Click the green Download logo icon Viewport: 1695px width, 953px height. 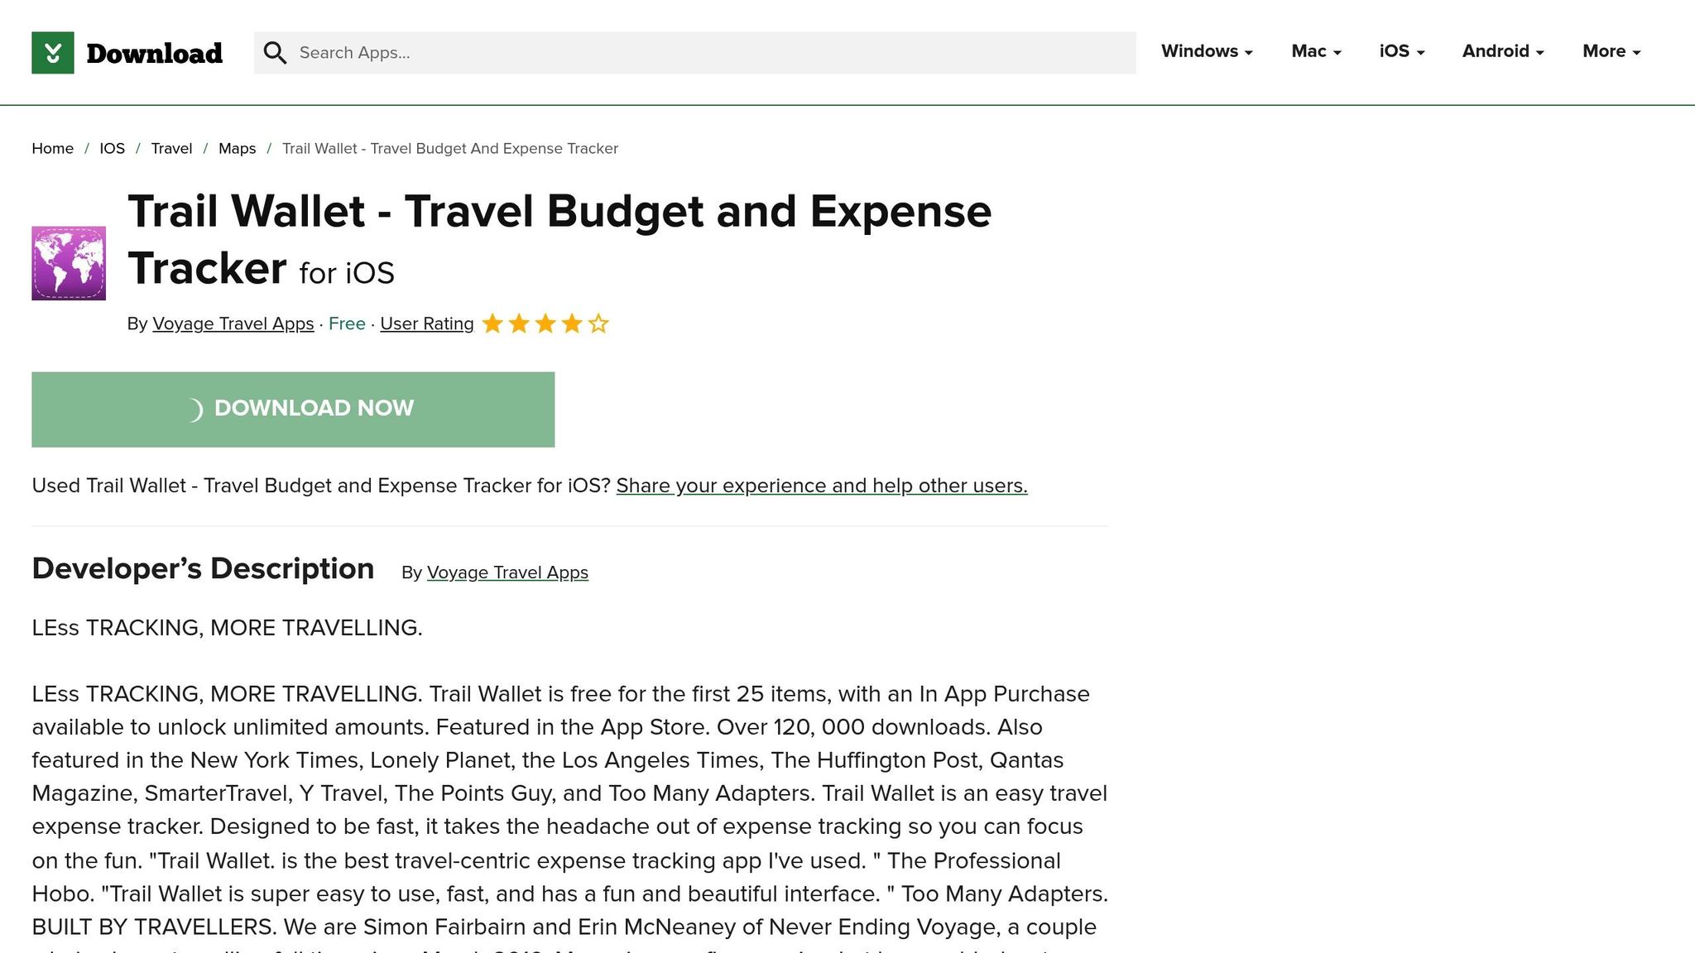coord(53,53)
